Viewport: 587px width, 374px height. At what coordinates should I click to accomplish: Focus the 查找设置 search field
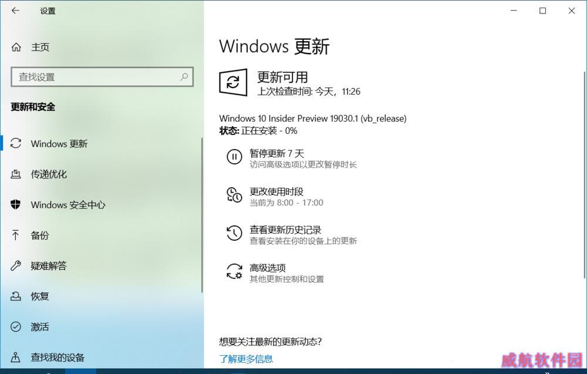[x=102, y=77]
